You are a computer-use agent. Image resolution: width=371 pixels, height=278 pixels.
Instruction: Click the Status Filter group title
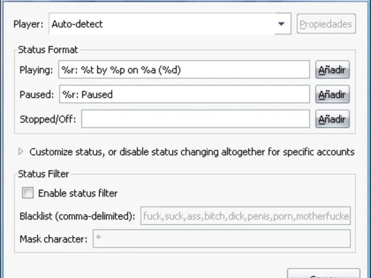click(44, 174)
